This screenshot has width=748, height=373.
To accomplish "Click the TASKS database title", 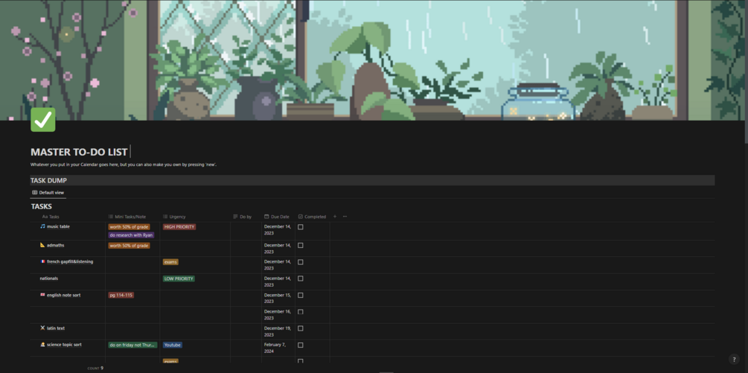I will [x=42, y=206].
